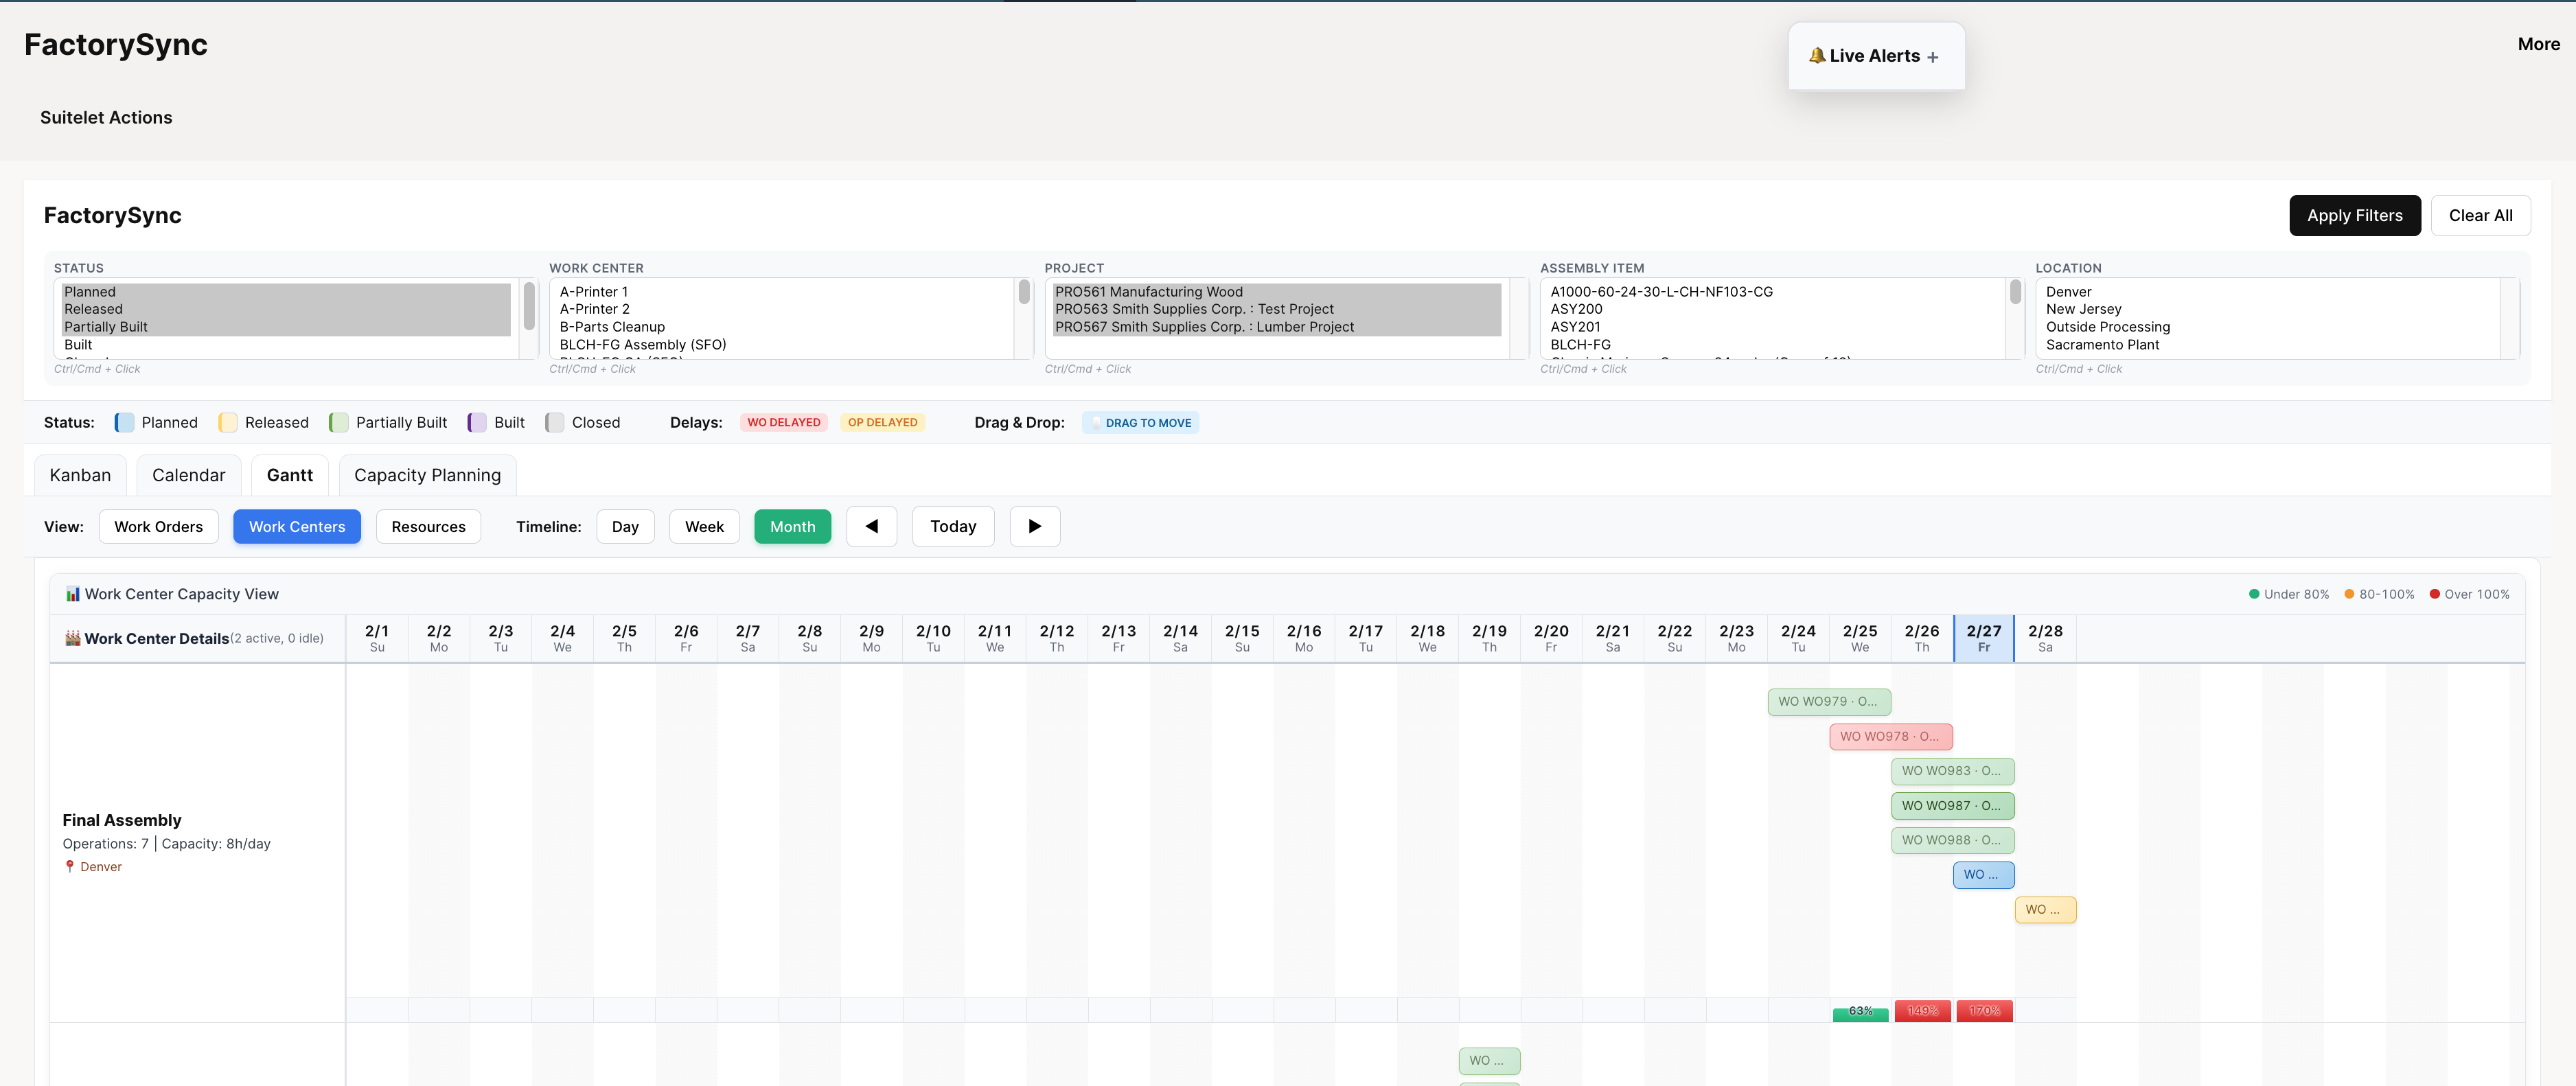Open the Capacity Planning tab
This screenshot has width=2576, height=1086.
[427, 475]
